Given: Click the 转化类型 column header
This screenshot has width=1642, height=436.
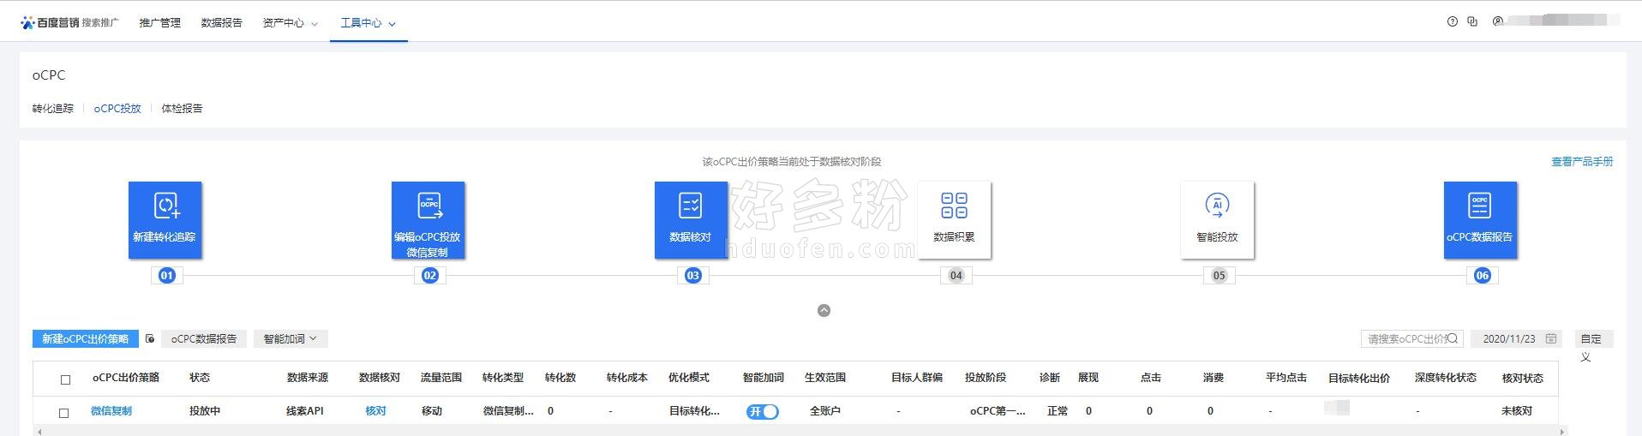Looking at the screenshot, I should click(503, 378).
